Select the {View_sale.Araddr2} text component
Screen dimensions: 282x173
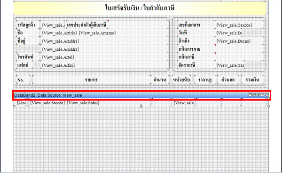pos(61,49)
